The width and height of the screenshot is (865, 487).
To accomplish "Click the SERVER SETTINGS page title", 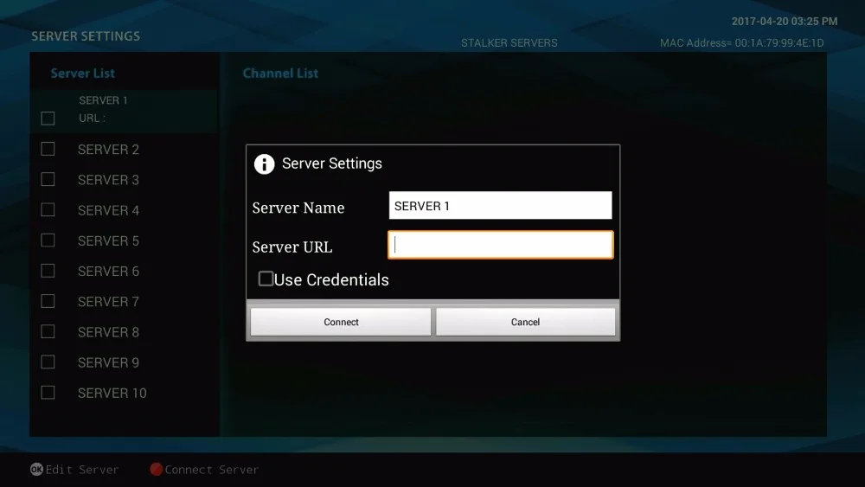I will click(x=86, y=35).
